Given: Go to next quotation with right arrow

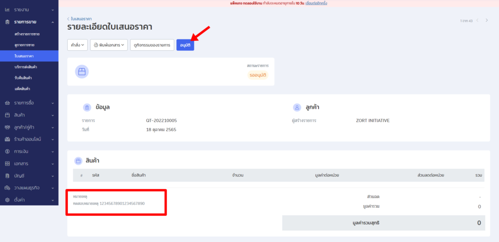Looking at the screenshot, I should 486,20.
